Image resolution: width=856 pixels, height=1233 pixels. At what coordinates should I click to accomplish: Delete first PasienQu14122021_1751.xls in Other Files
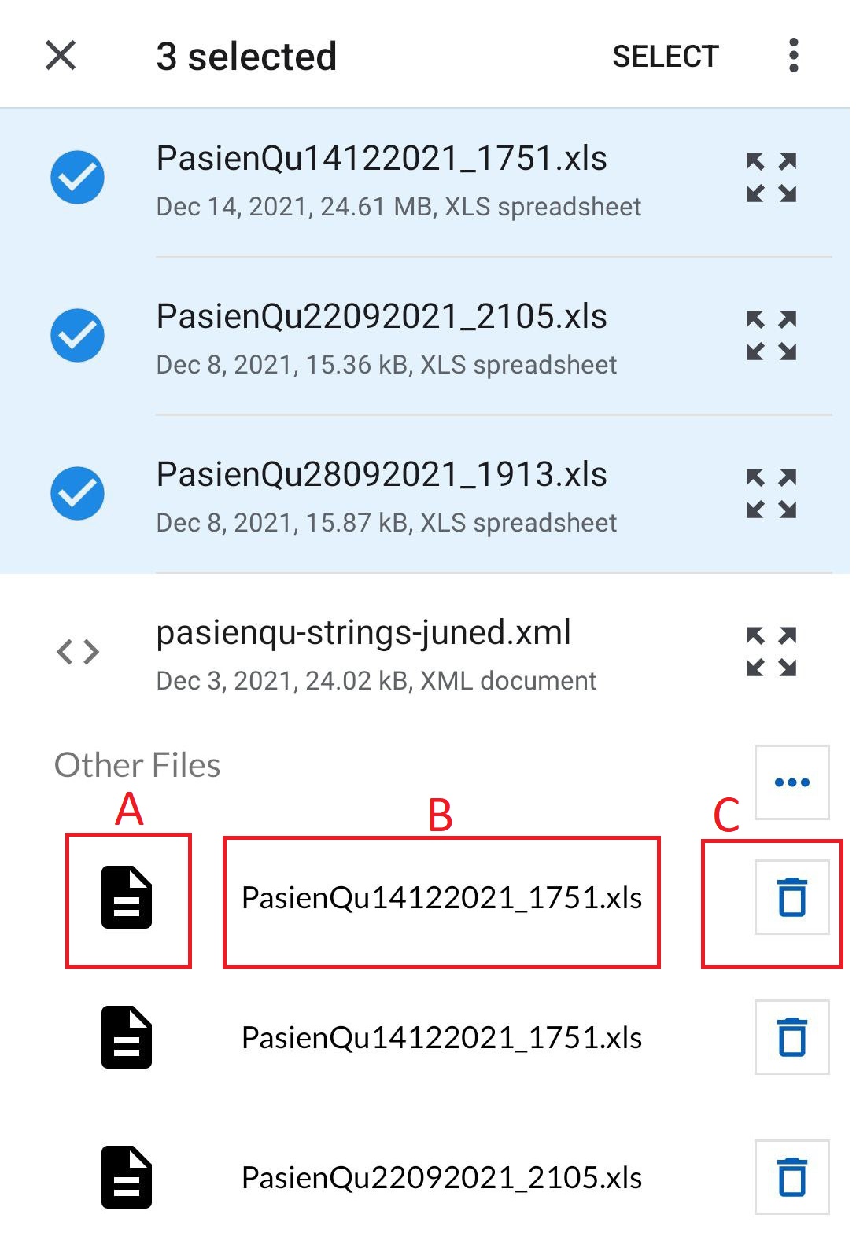pyautogui.click(x=791, y=897)
